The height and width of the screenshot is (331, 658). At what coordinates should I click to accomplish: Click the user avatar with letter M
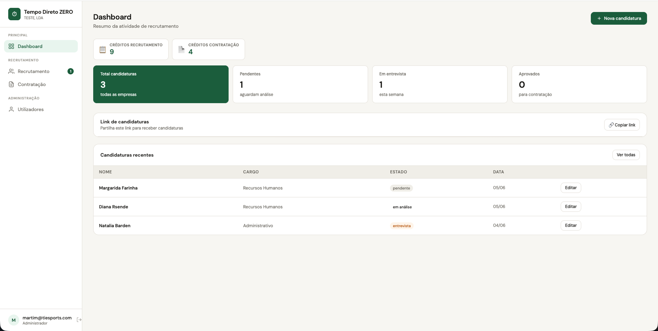point(14,320)
